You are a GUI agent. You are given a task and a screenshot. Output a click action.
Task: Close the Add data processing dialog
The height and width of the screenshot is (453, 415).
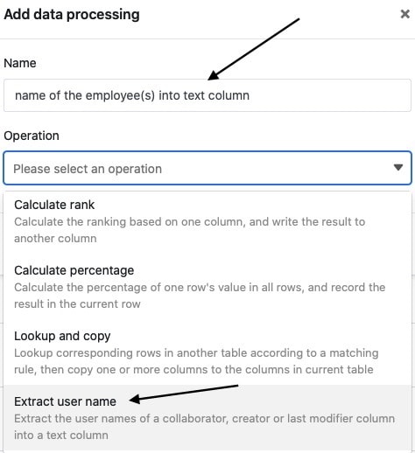pyautogui.click(x=404, y=14)
